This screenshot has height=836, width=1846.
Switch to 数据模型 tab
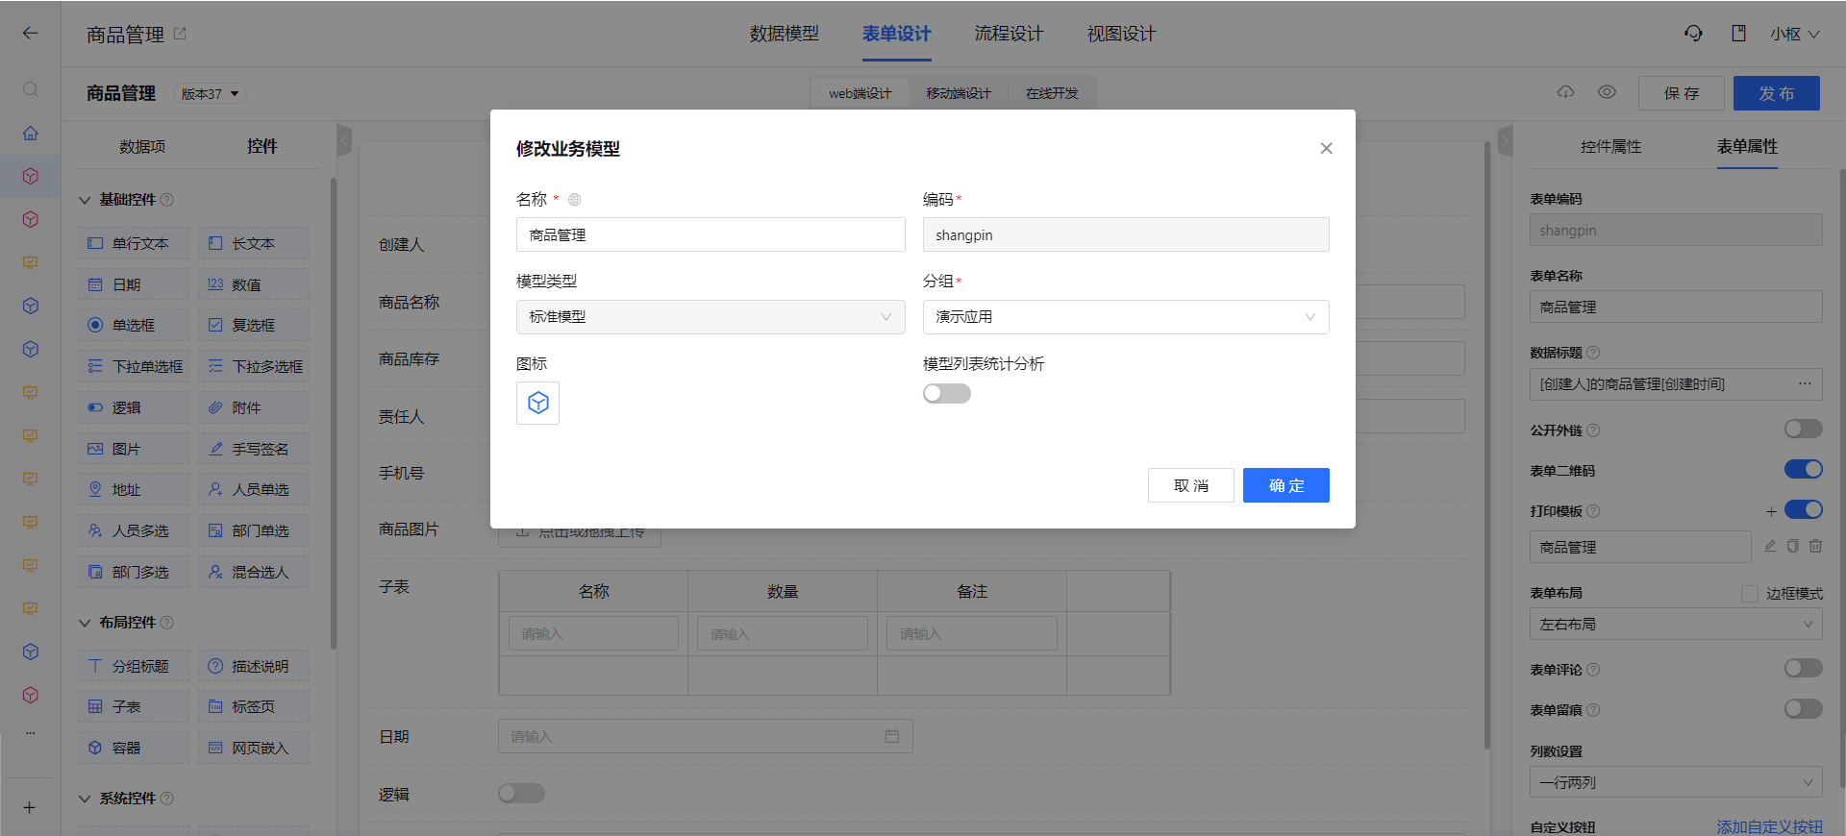(785, 34)
